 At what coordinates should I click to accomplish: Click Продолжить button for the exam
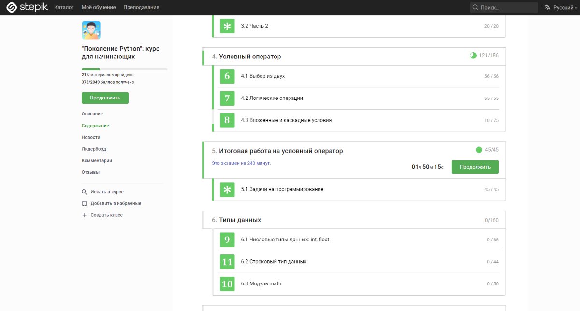point(475,167)
